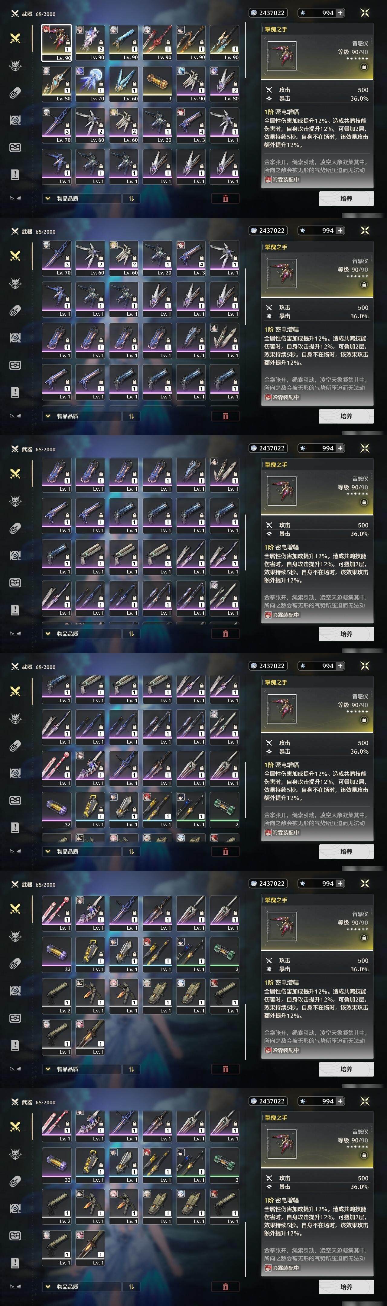Pick the golden tube item with count 3
The image size is (387, 1306).
[x=157, y=84]
